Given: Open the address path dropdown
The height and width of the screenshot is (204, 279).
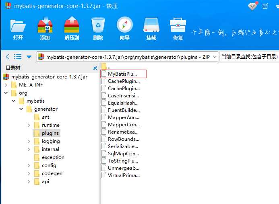Looking at the screenshot, I should click(x=215, y=57).
